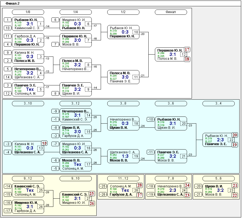Click the 1:3 score of Щелканова vs Мохов
This screenshot has width=242, height=218.
(x=125, y=156)
